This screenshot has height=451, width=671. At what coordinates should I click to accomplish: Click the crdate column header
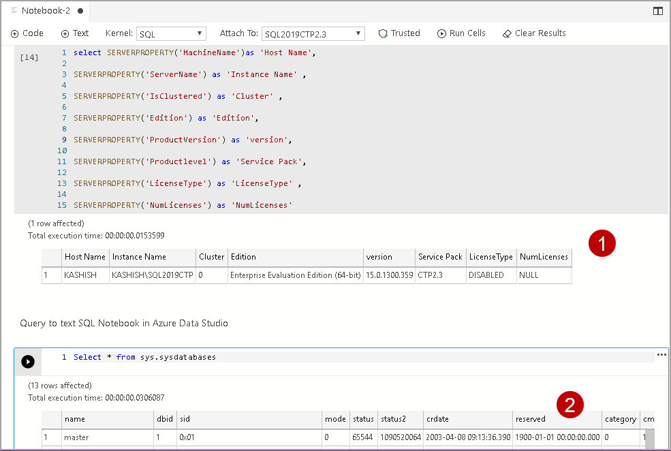(x=437, y=419)
